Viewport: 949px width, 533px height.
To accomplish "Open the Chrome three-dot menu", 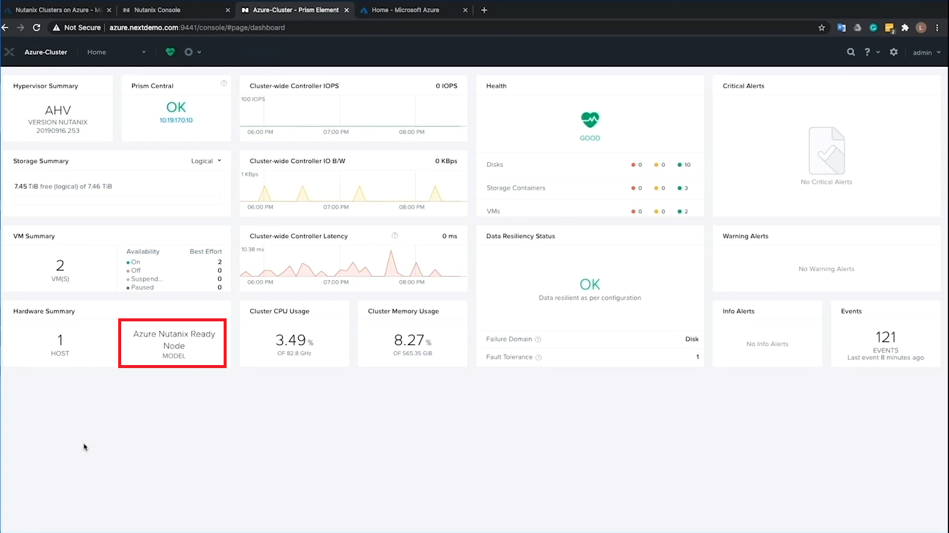I will (x=937, y=27).
